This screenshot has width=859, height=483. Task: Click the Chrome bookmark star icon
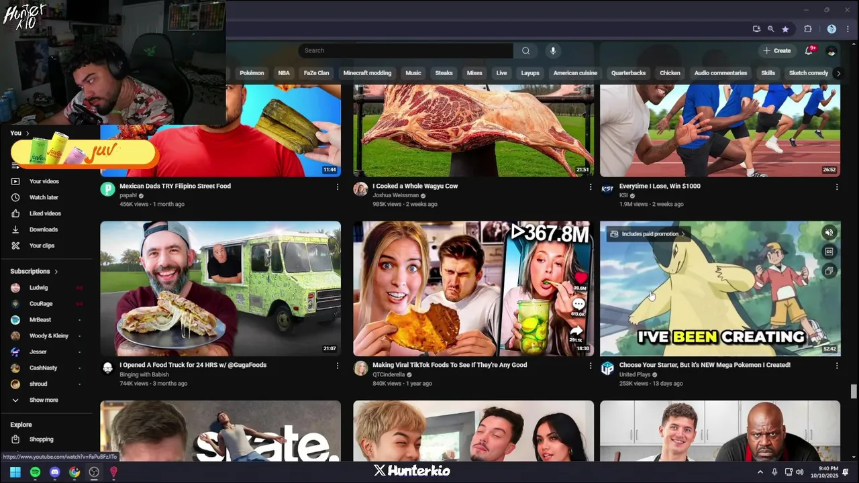785,29
